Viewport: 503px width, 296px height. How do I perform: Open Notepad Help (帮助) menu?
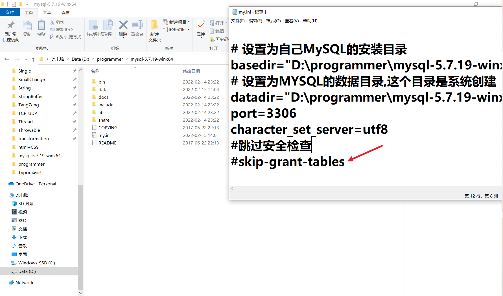310,21
